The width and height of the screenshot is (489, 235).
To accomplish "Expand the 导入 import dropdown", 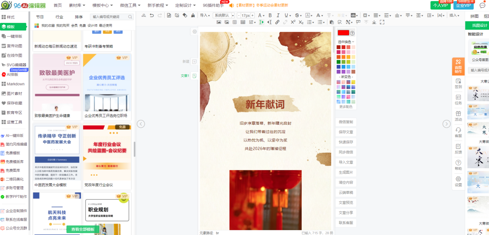I will (205, 16).
